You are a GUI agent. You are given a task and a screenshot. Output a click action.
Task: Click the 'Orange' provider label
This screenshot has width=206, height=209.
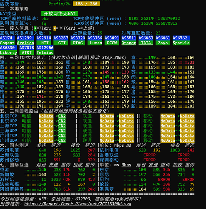(x=129, y=43)
